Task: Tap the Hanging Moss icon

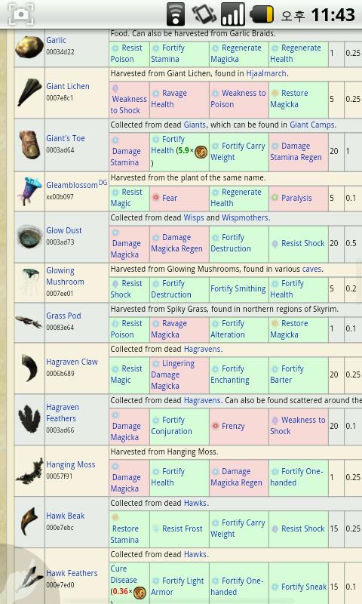Action: point(29,470)
